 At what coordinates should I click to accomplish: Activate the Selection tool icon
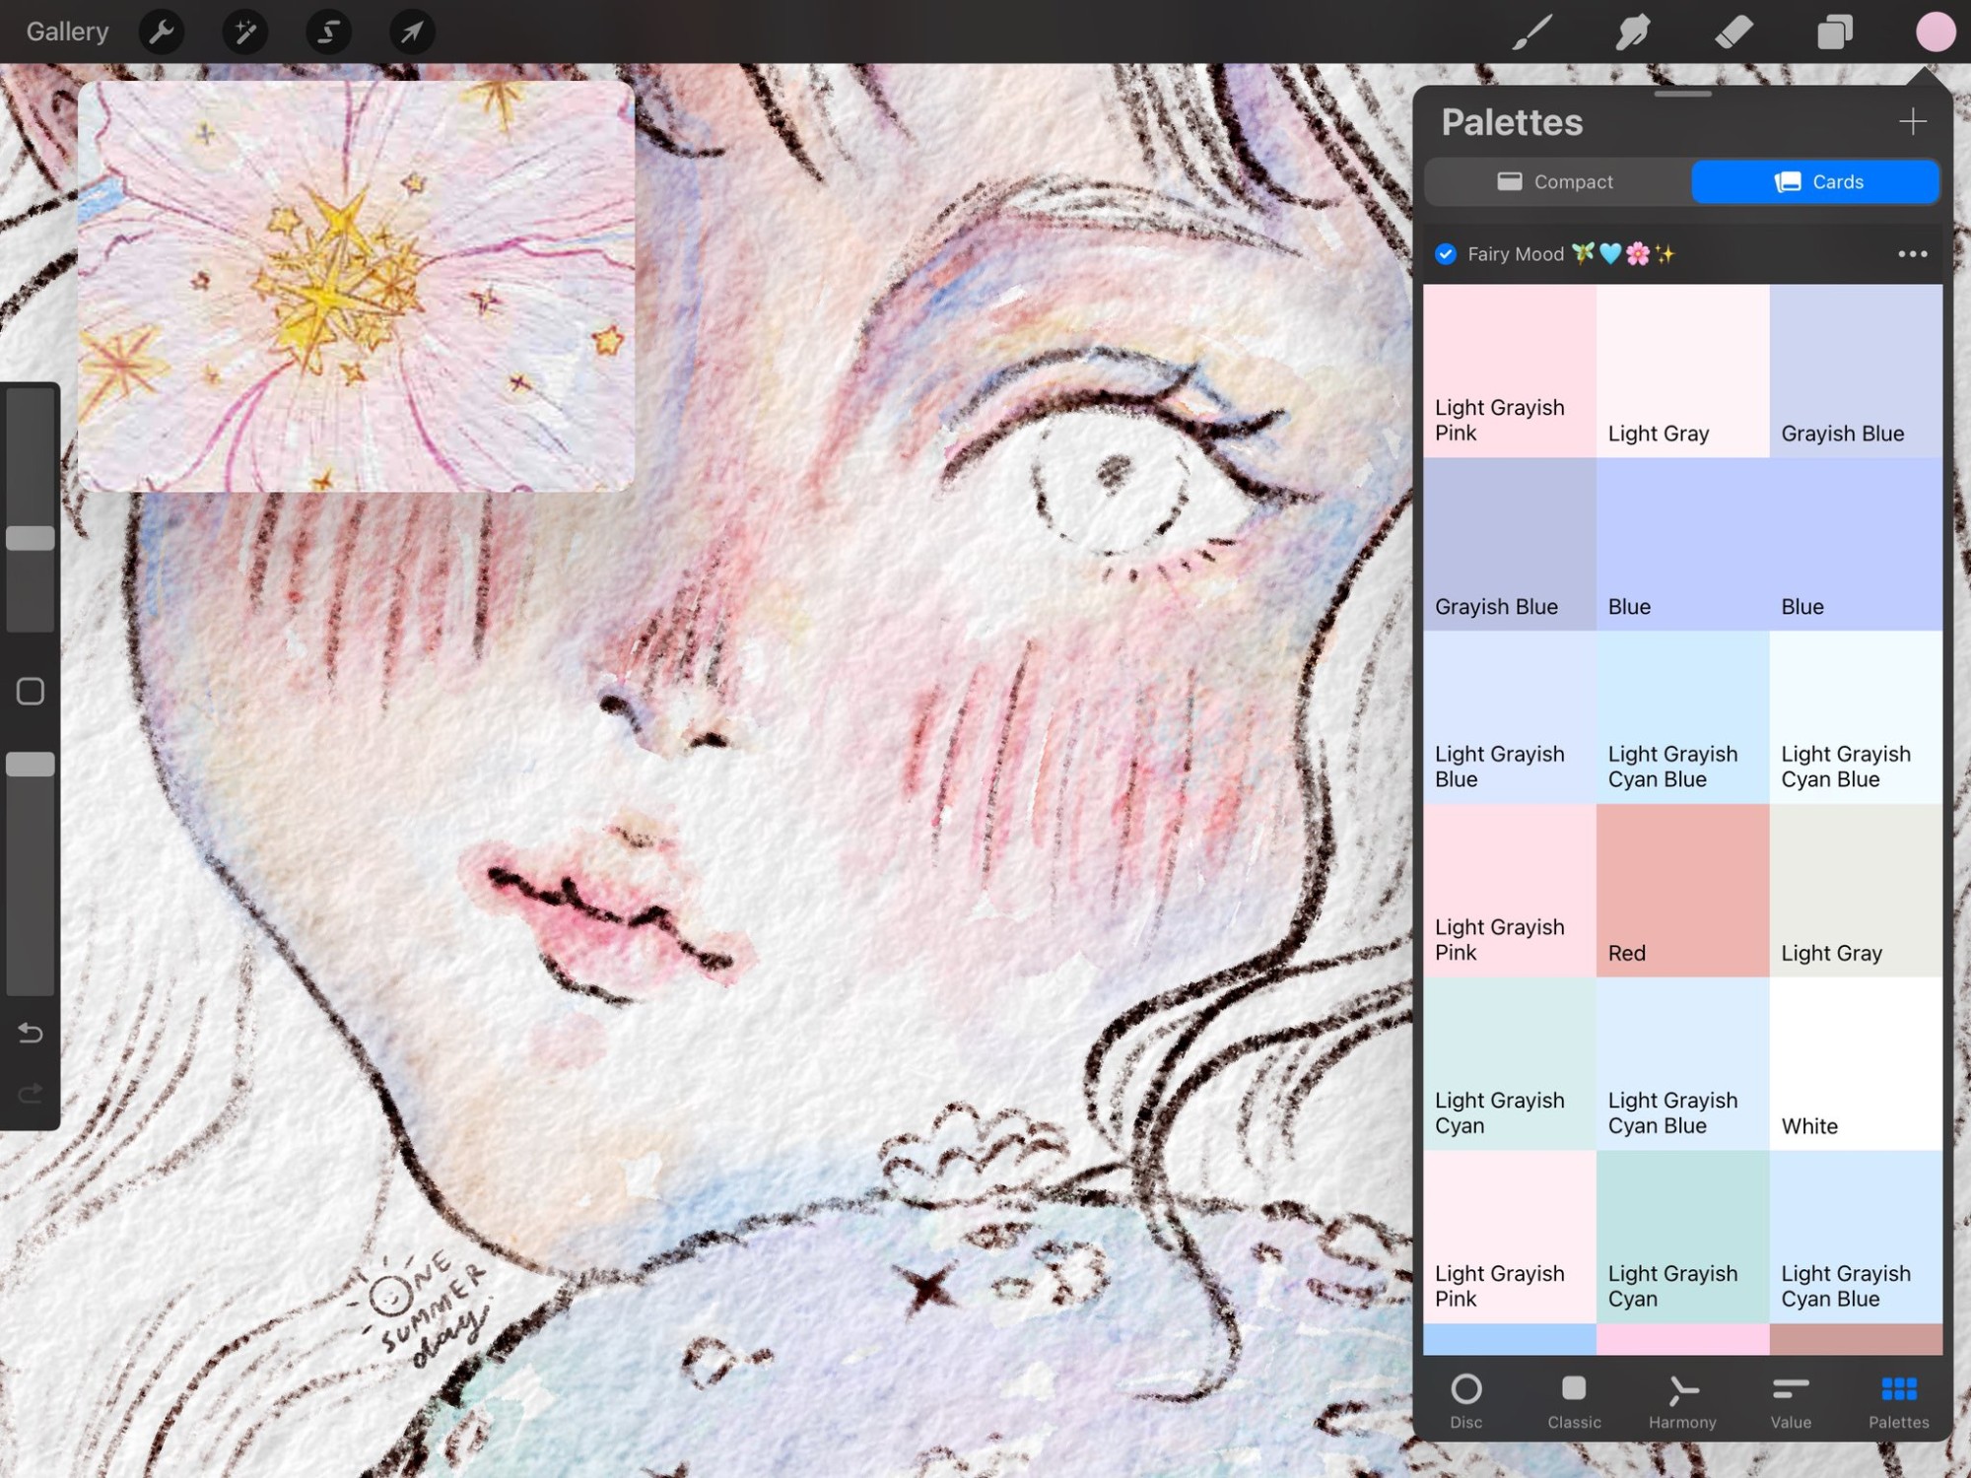328,33
